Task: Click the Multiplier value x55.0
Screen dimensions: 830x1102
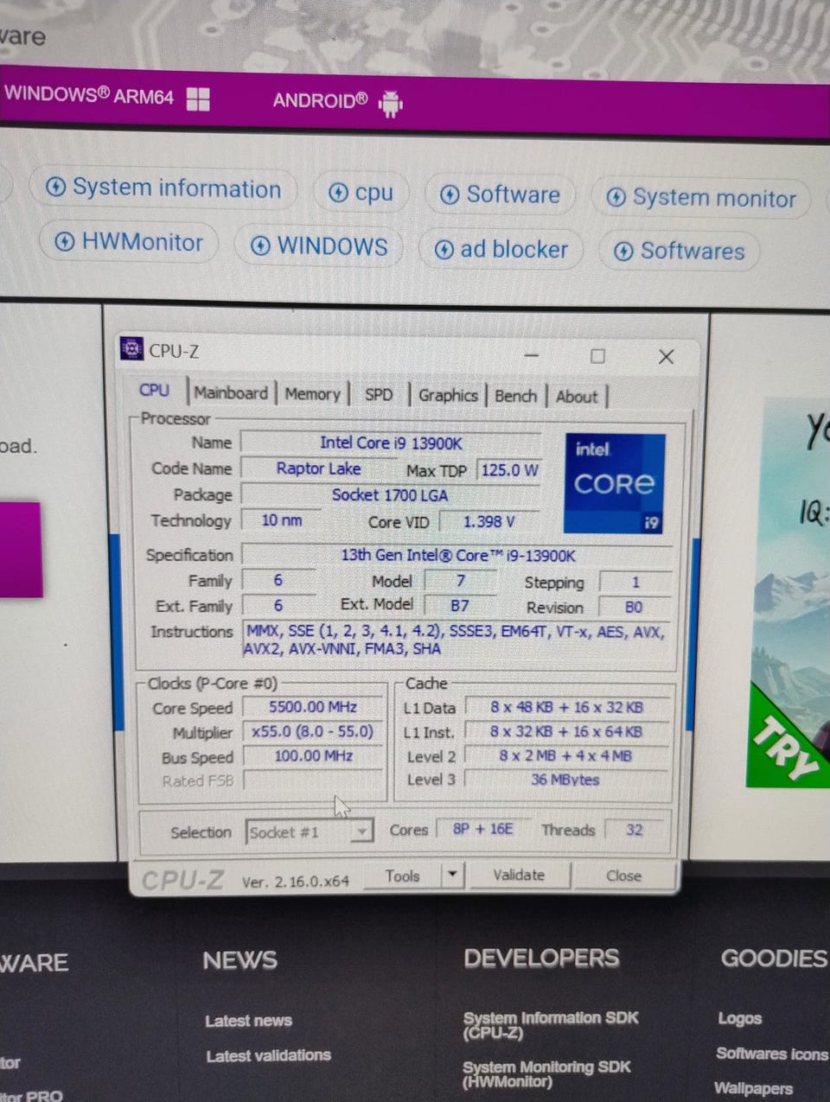Action: click(x=312, y=731)
